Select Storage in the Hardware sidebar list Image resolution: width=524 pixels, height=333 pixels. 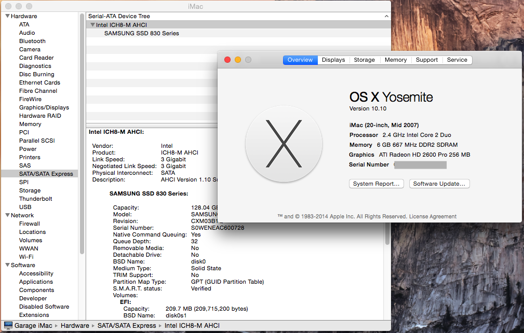pyautogui.click(x=30, y=190)
